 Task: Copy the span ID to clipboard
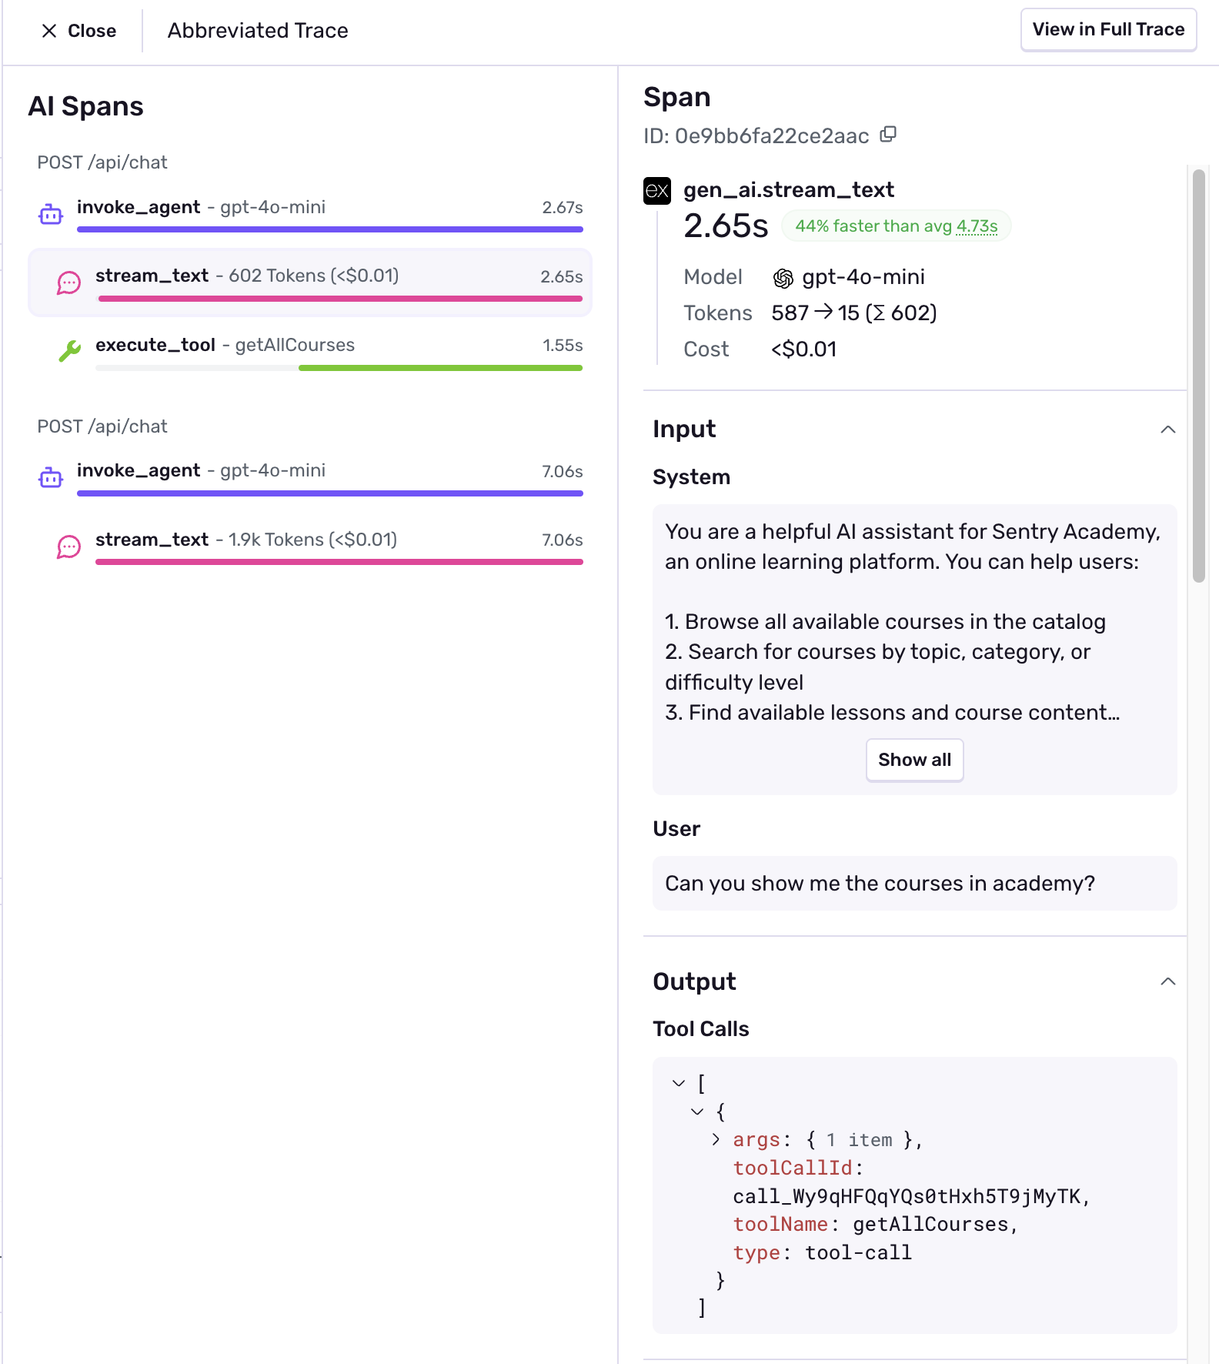[888, 135]
